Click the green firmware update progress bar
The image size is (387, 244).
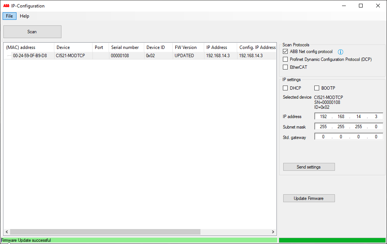pyautogui.click(x=332, y=240)
